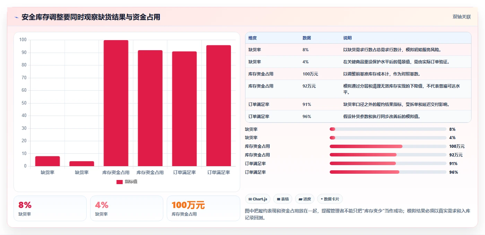This screenshot has height=235, width=485.
Task: Click the tallest chart bar reaching 100
Action: pyautogui.click(x=116, y=103)
